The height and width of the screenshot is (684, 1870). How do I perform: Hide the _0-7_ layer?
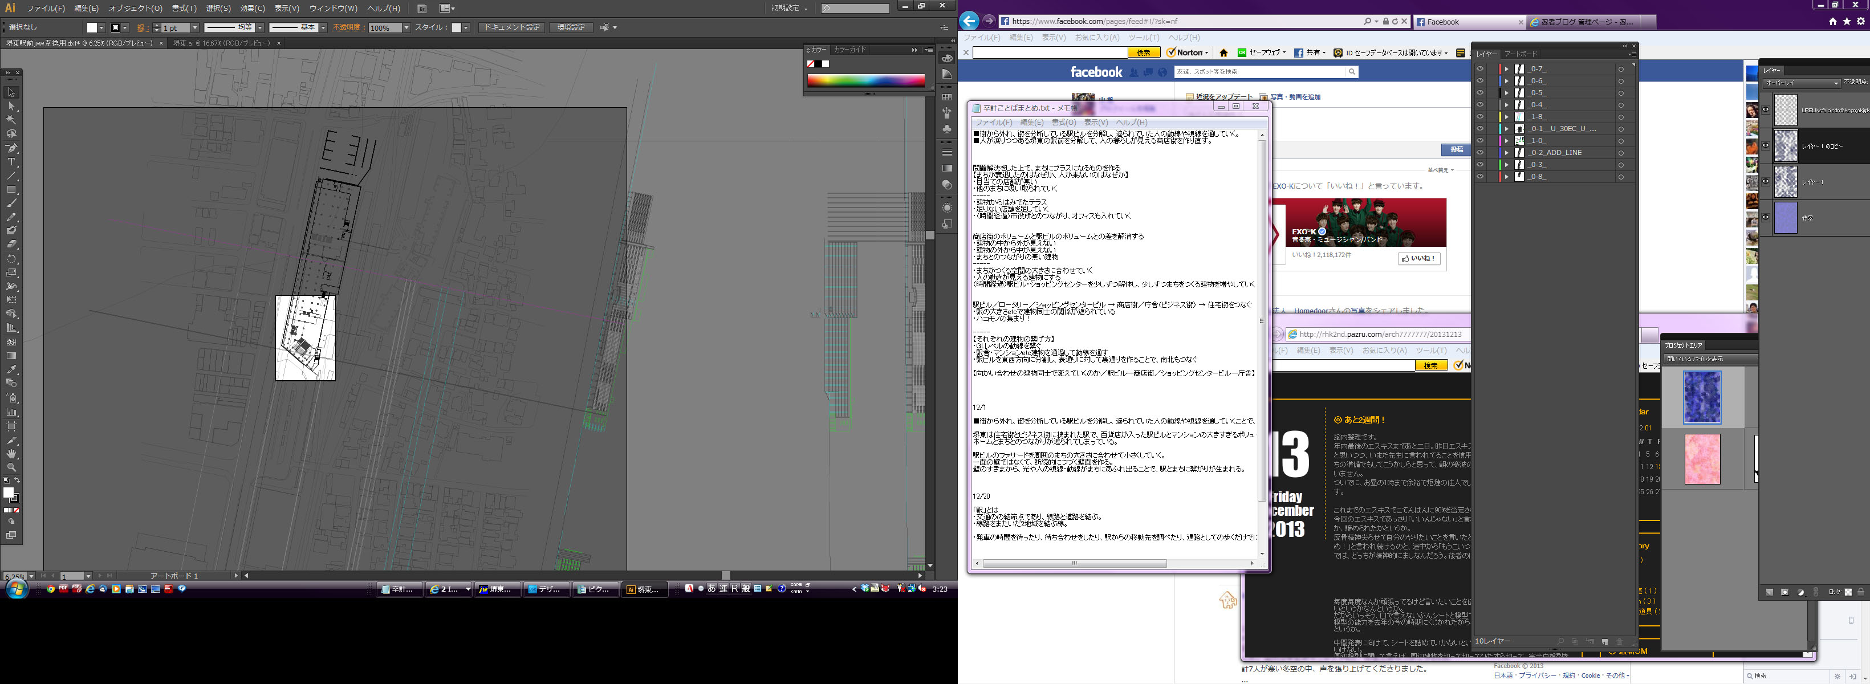point(1479,69)
